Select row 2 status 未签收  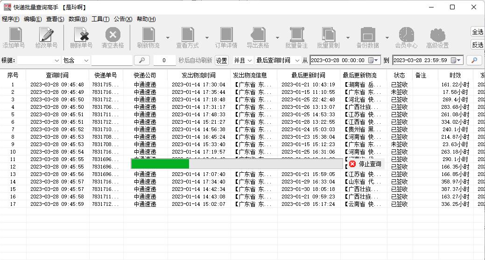[x=399, y=92]
